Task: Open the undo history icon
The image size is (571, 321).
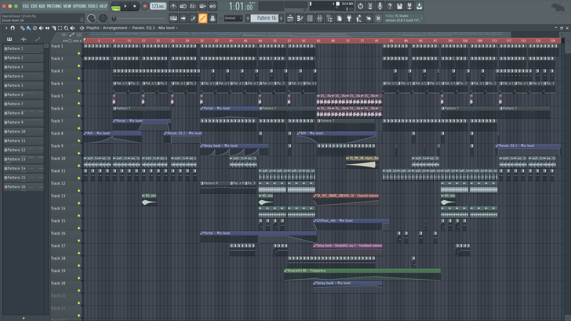Action: [x=360, y=6]
